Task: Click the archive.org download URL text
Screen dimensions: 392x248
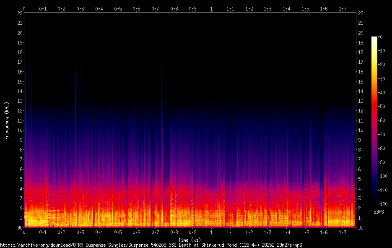Action: coord(151,245)
